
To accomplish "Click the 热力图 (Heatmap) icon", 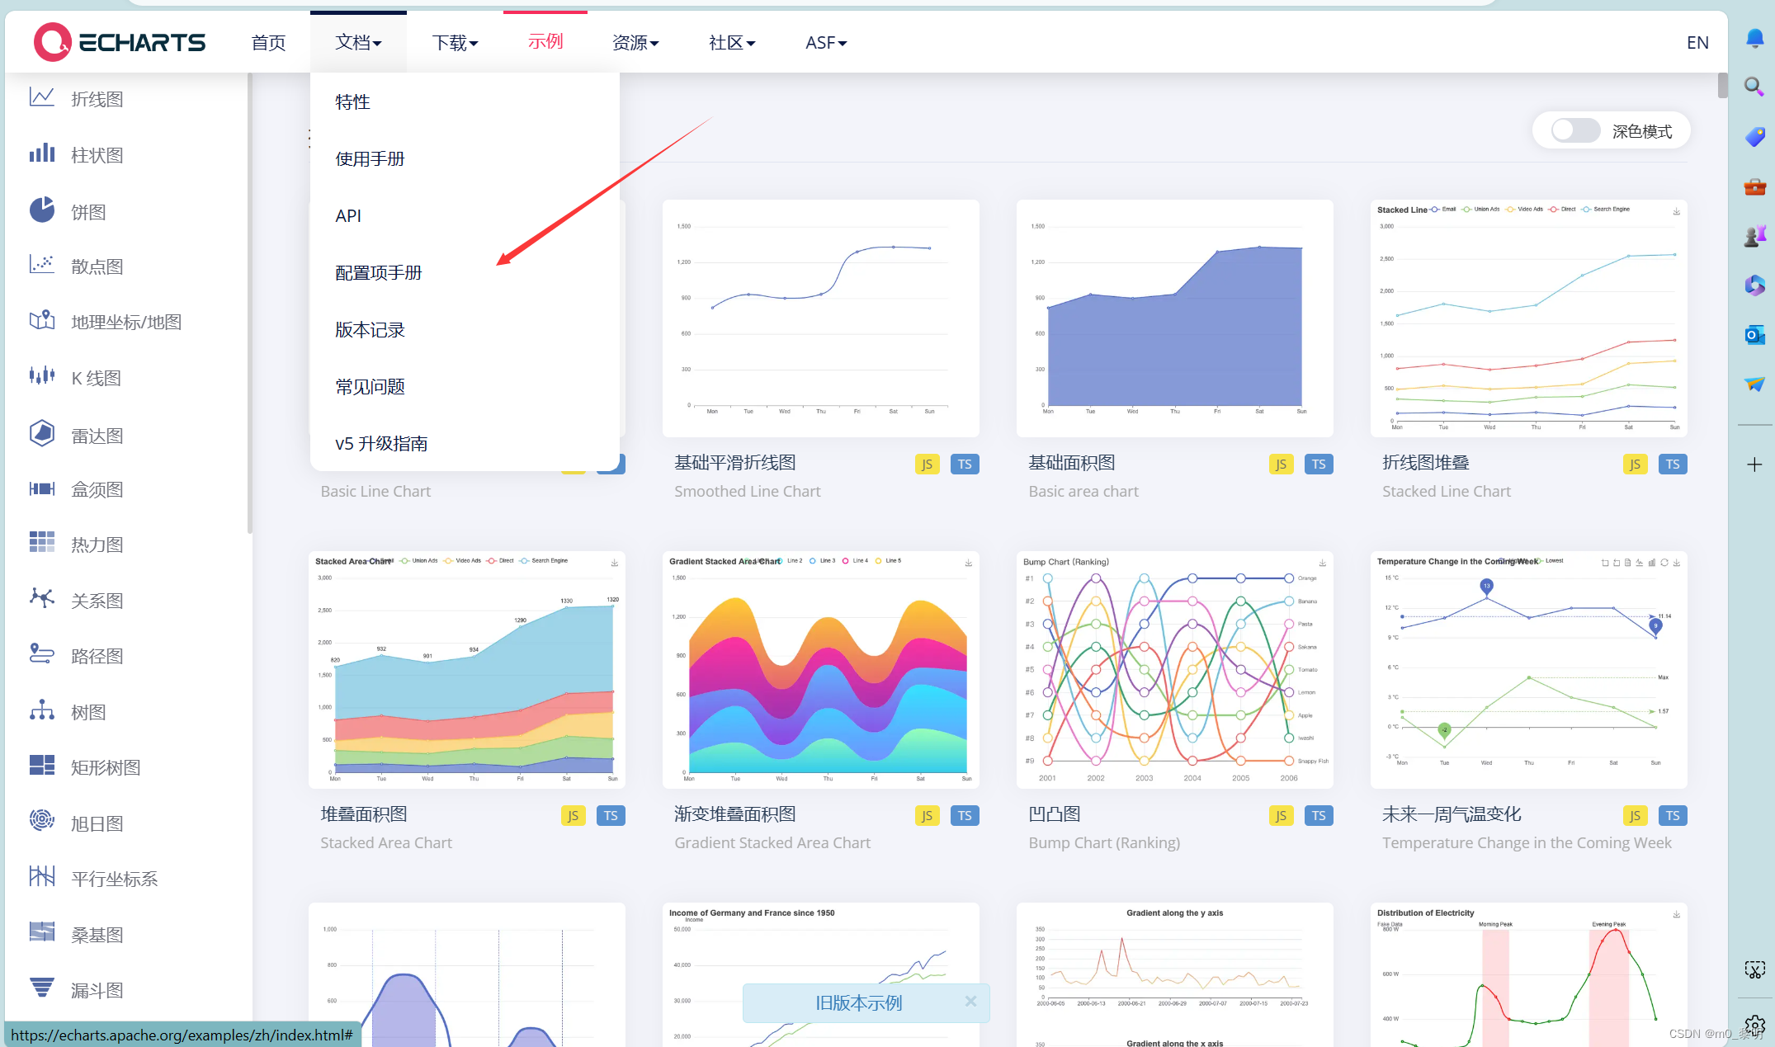I will coord(42,542).
